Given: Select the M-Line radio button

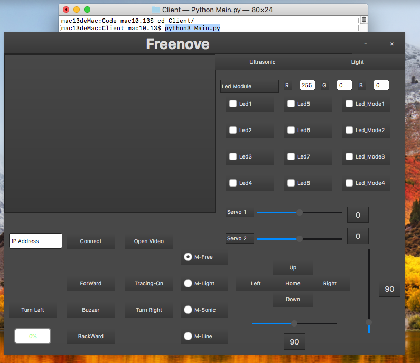Looking at the screenshot, I should 188,336.
